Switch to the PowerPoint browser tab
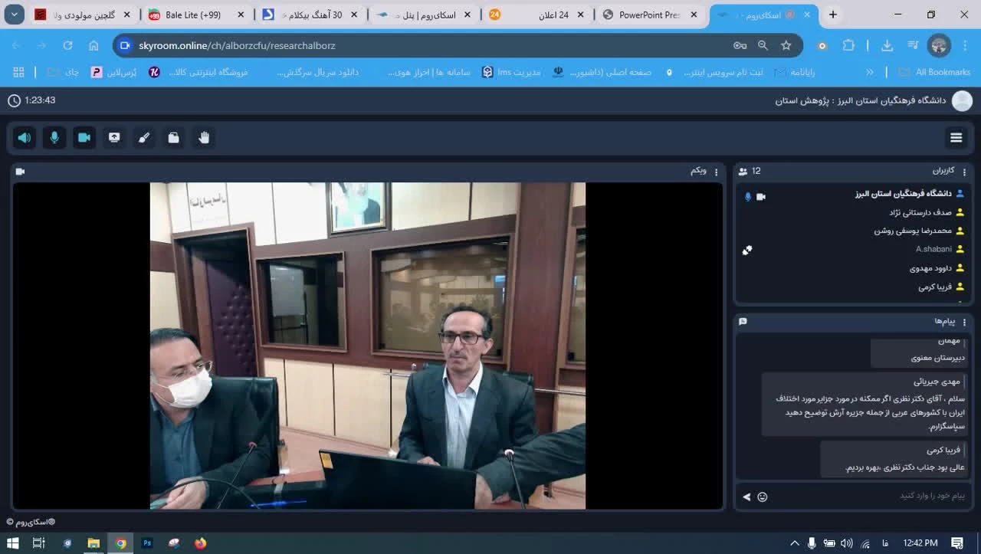Image resolution: width=981 pixels, height=554 pixels. [648, 15]
